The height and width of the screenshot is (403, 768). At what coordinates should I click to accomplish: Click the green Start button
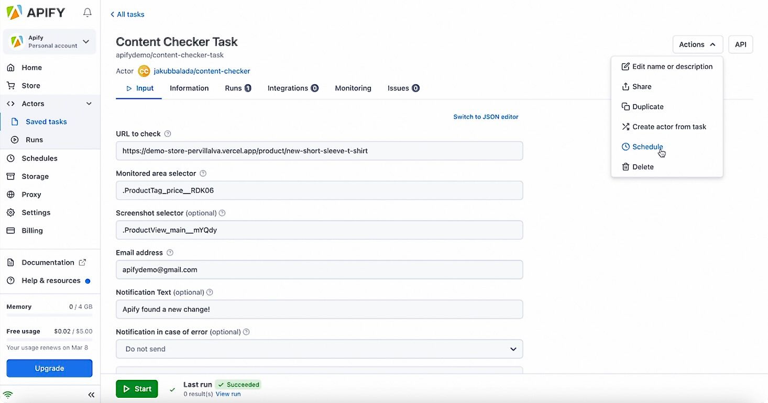(x=137, y=389)
